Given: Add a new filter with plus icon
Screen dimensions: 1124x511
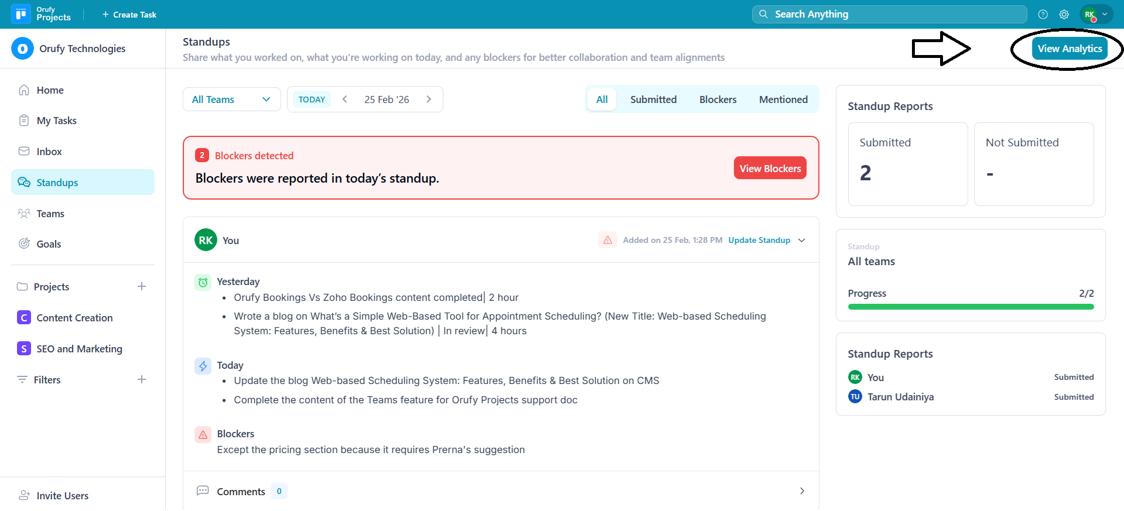Looking at the screenshot, I should click(x=142, y=379).
